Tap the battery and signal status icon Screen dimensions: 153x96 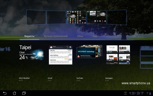[x=149, y=93]
